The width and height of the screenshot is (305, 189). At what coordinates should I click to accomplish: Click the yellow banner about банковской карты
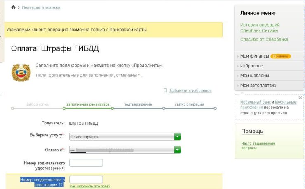pos(113,30)
